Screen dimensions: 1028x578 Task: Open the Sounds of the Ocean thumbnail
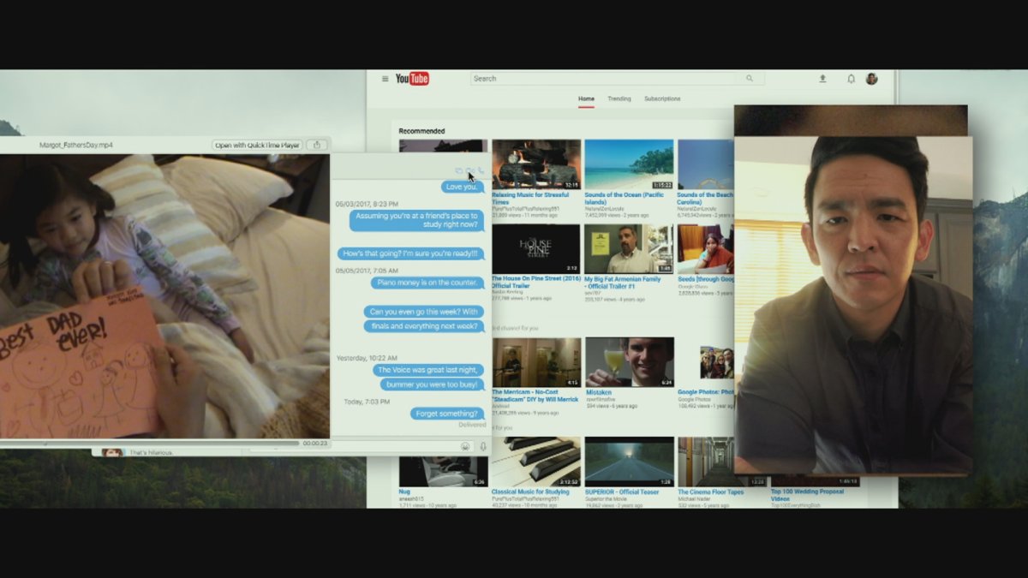(x=629, y=164)
